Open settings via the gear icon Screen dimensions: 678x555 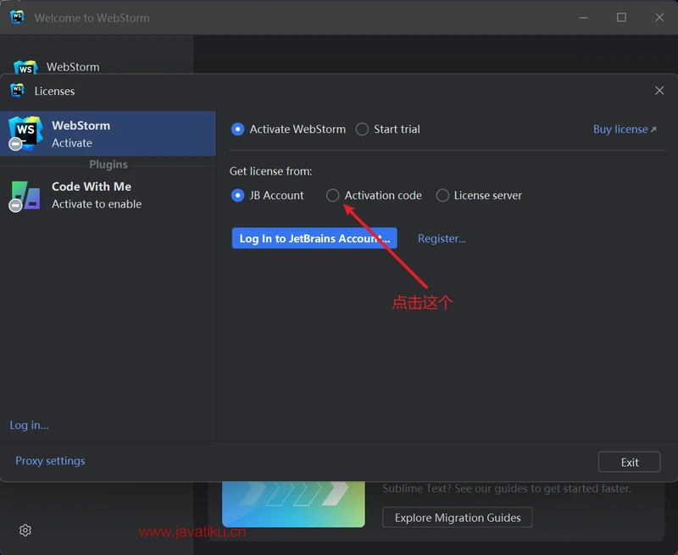click(25, 530)
